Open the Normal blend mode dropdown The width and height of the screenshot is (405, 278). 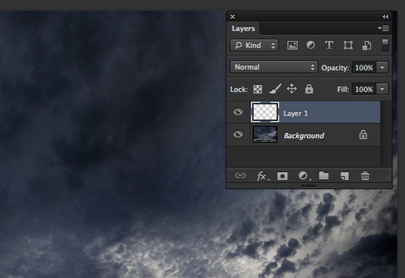tap(274, 67)
